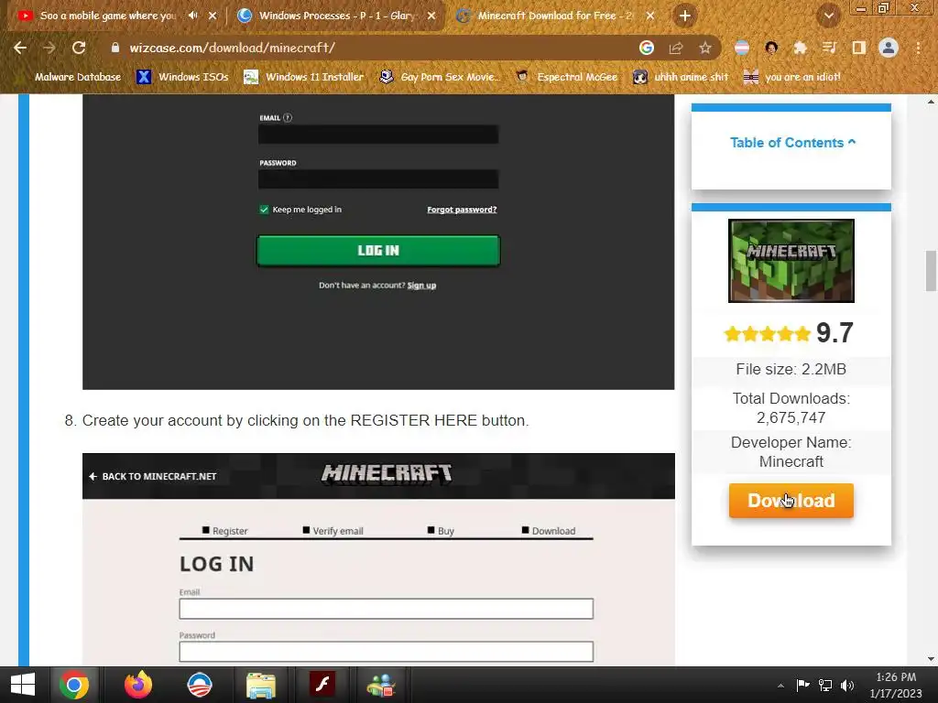Switch to the YouTube mobile game tab
The height and width of the screenshot is (703, 938).
click(x=108, y=16)
